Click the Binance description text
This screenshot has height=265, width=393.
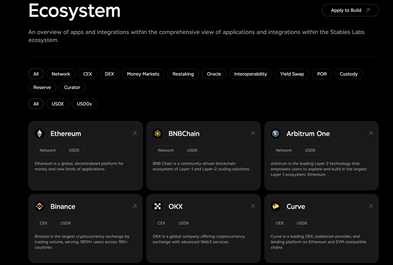82,242
